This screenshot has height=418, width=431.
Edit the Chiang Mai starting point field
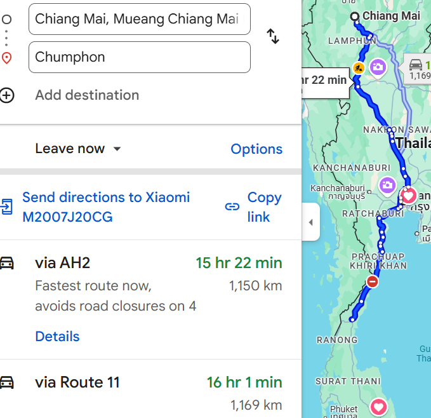140,19
